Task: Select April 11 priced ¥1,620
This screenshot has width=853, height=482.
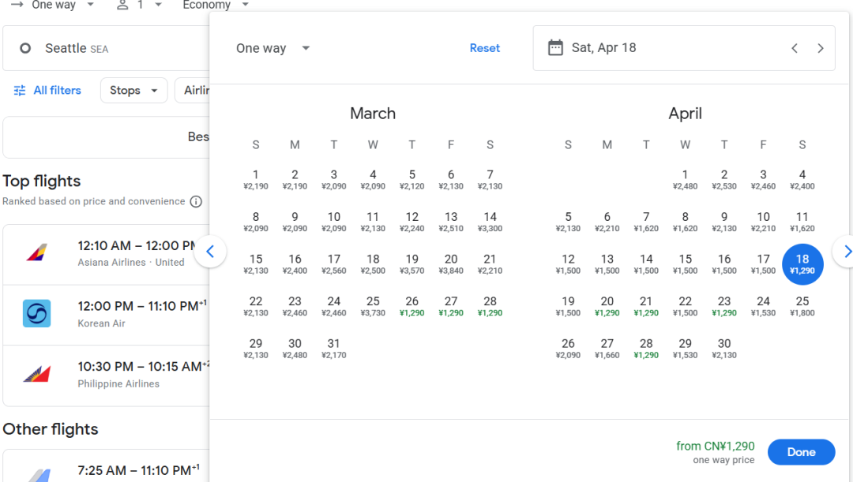Action: pyautogui.click(x=802, y=222)
